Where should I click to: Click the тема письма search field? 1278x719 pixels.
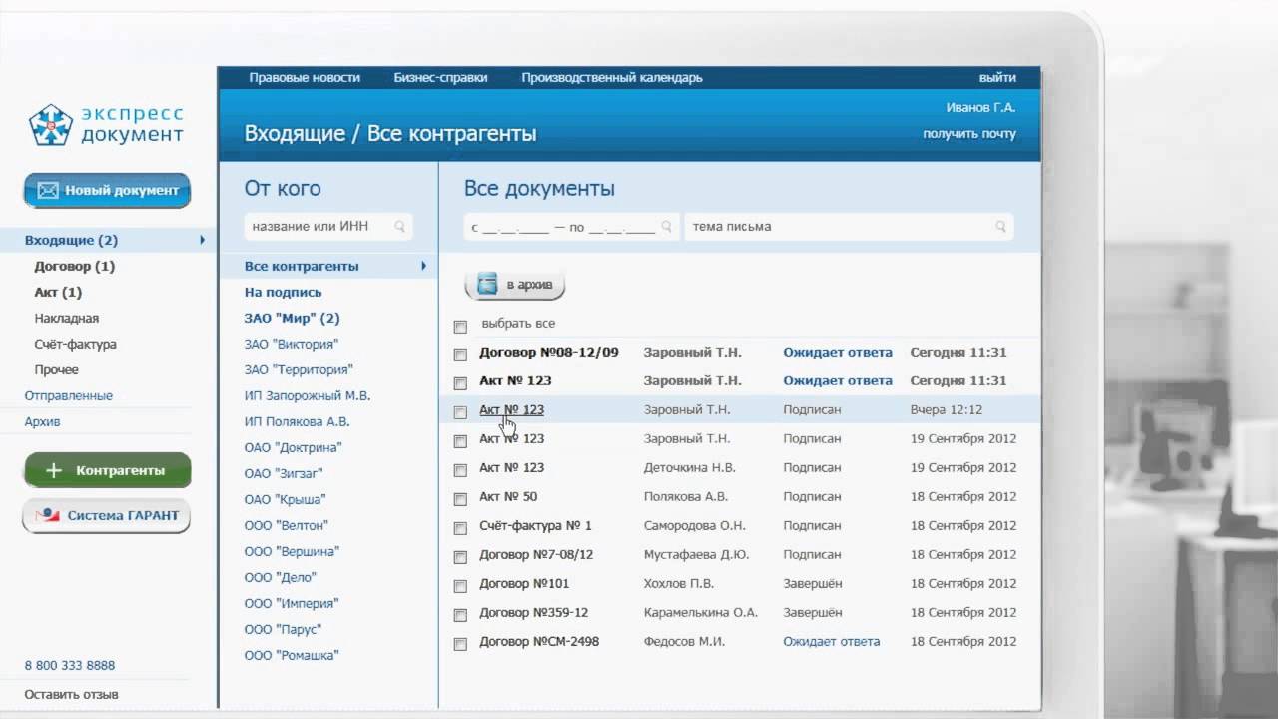849,227
